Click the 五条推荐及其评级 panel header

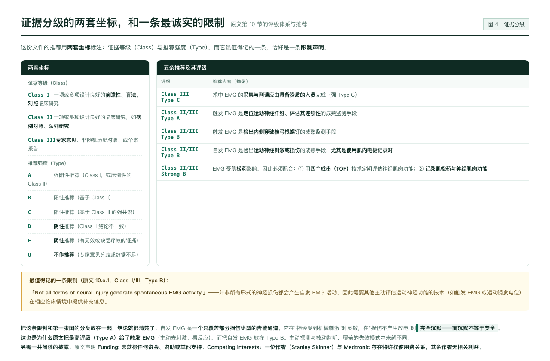coord(343,68)
